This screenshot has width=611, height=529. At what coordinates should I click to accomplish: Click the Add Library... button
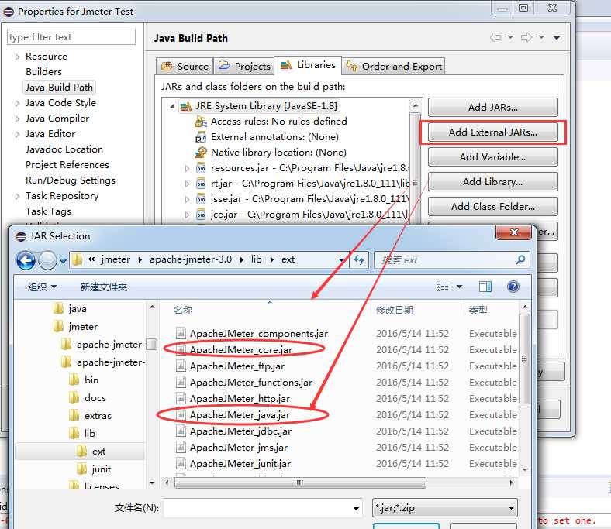(493, 182)
